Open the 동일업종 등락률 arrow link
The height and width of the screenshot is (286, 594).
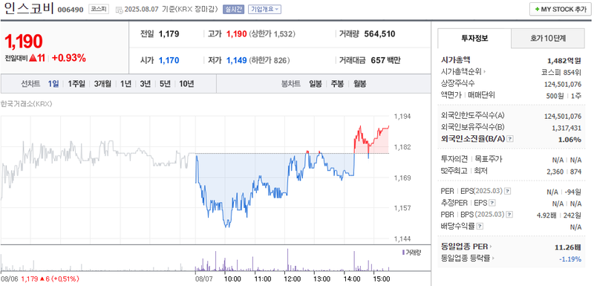(493, 259)
